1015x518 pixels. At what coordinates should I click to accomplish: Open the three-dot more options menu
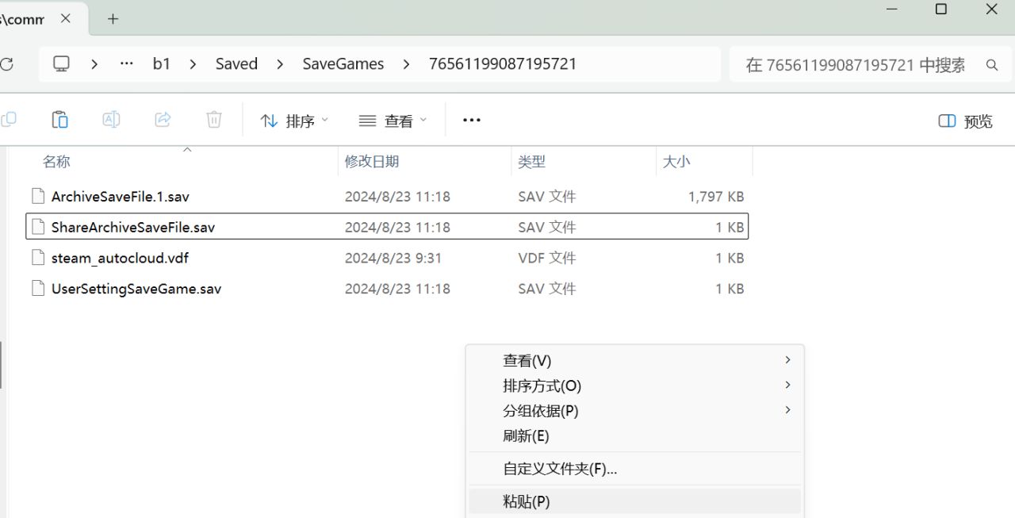[472, 120]
